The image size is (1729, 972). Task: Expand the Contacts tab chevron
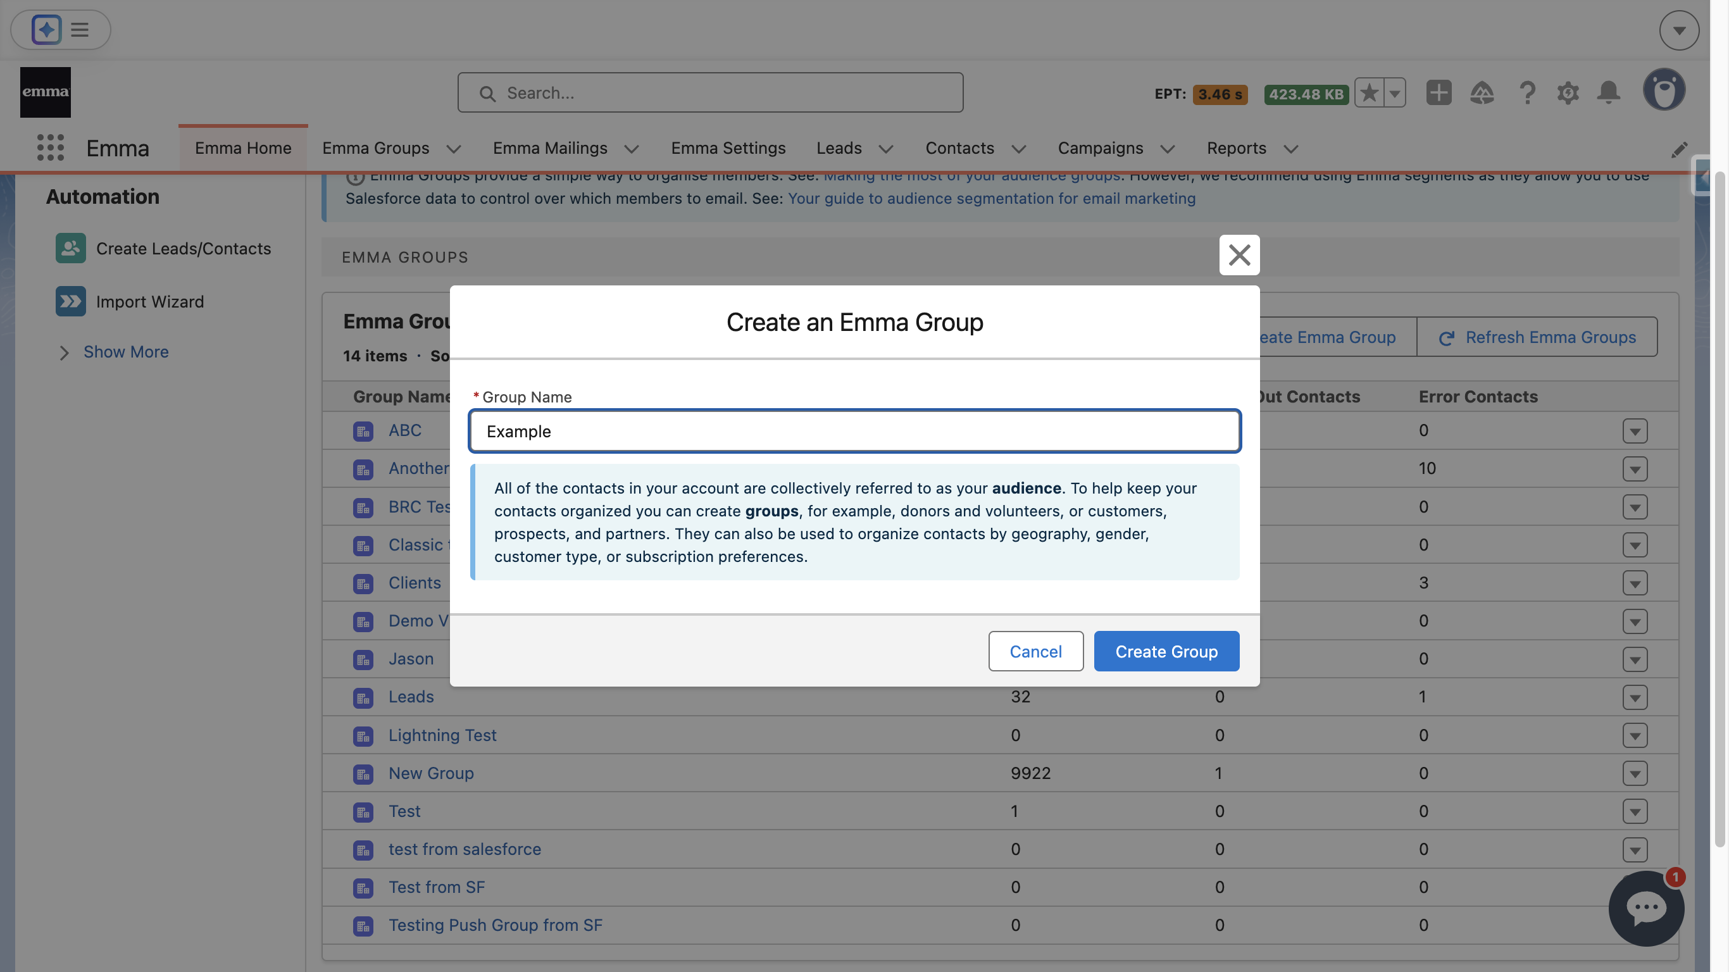pyautogui.click(x=1019, y=149)
